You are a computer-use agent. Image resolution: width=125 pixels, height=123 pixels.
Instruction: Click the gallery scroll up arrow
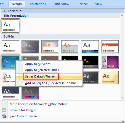122,15
